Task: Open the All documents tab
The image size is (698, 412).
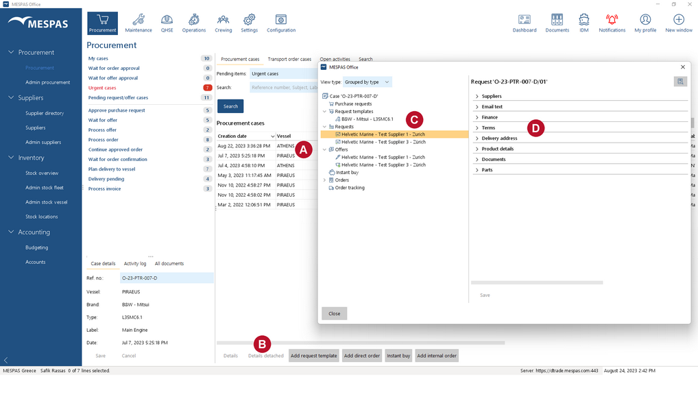Action: [169, 263]
